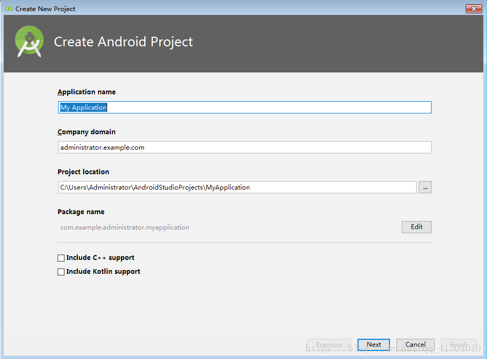The width and height of the screenshot is (487, 359).
Task: Enable Include Kotlin support checkbox
Action: coord(61,272)
